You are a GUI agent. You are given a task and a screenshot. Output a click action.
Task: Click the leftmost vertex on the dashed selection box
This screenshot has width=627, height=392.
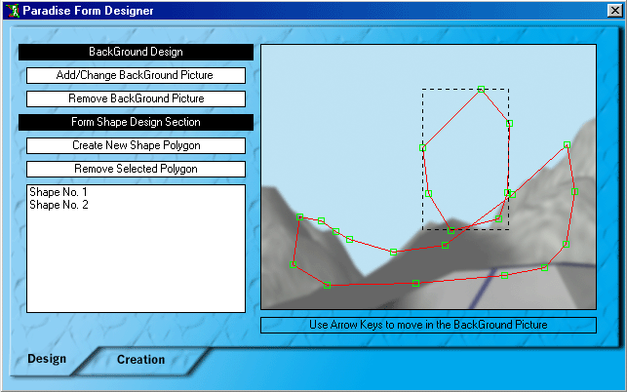point(422,147)
